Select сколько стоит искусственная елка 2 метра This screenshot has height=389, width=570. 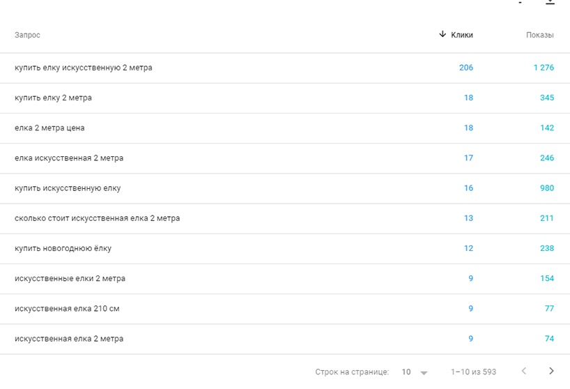[97, 218]
